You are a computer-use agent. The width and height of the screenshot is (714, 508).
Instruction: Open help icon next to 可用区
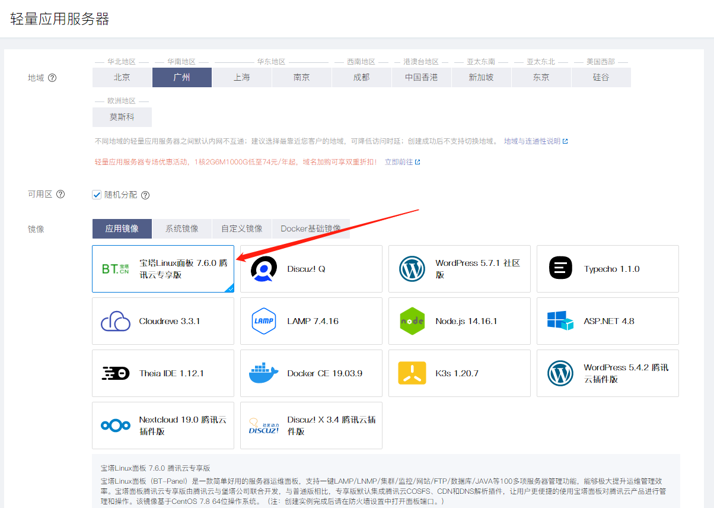(x=60, y=194)
